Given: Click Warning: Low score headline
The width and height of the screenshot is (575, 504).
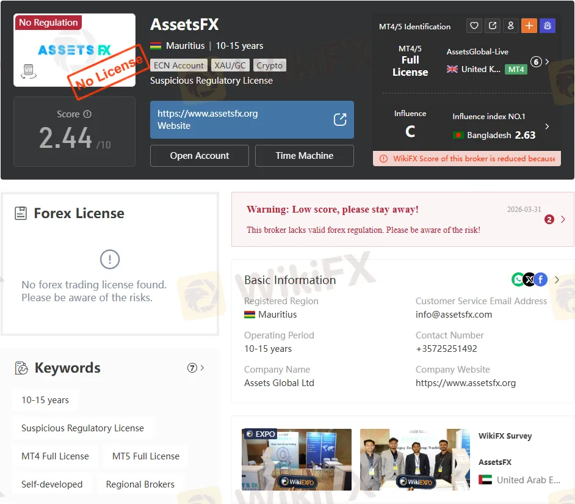Looking at the screenshot, I should coord(333,209).
